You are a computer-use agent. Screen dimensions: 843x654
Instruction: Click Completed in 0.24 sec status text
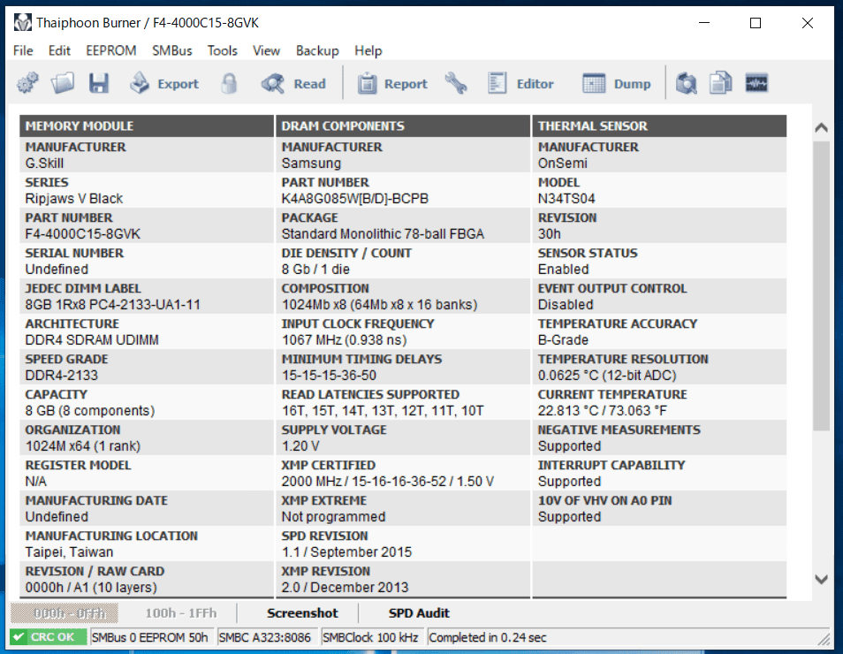(x=488, y=637)
